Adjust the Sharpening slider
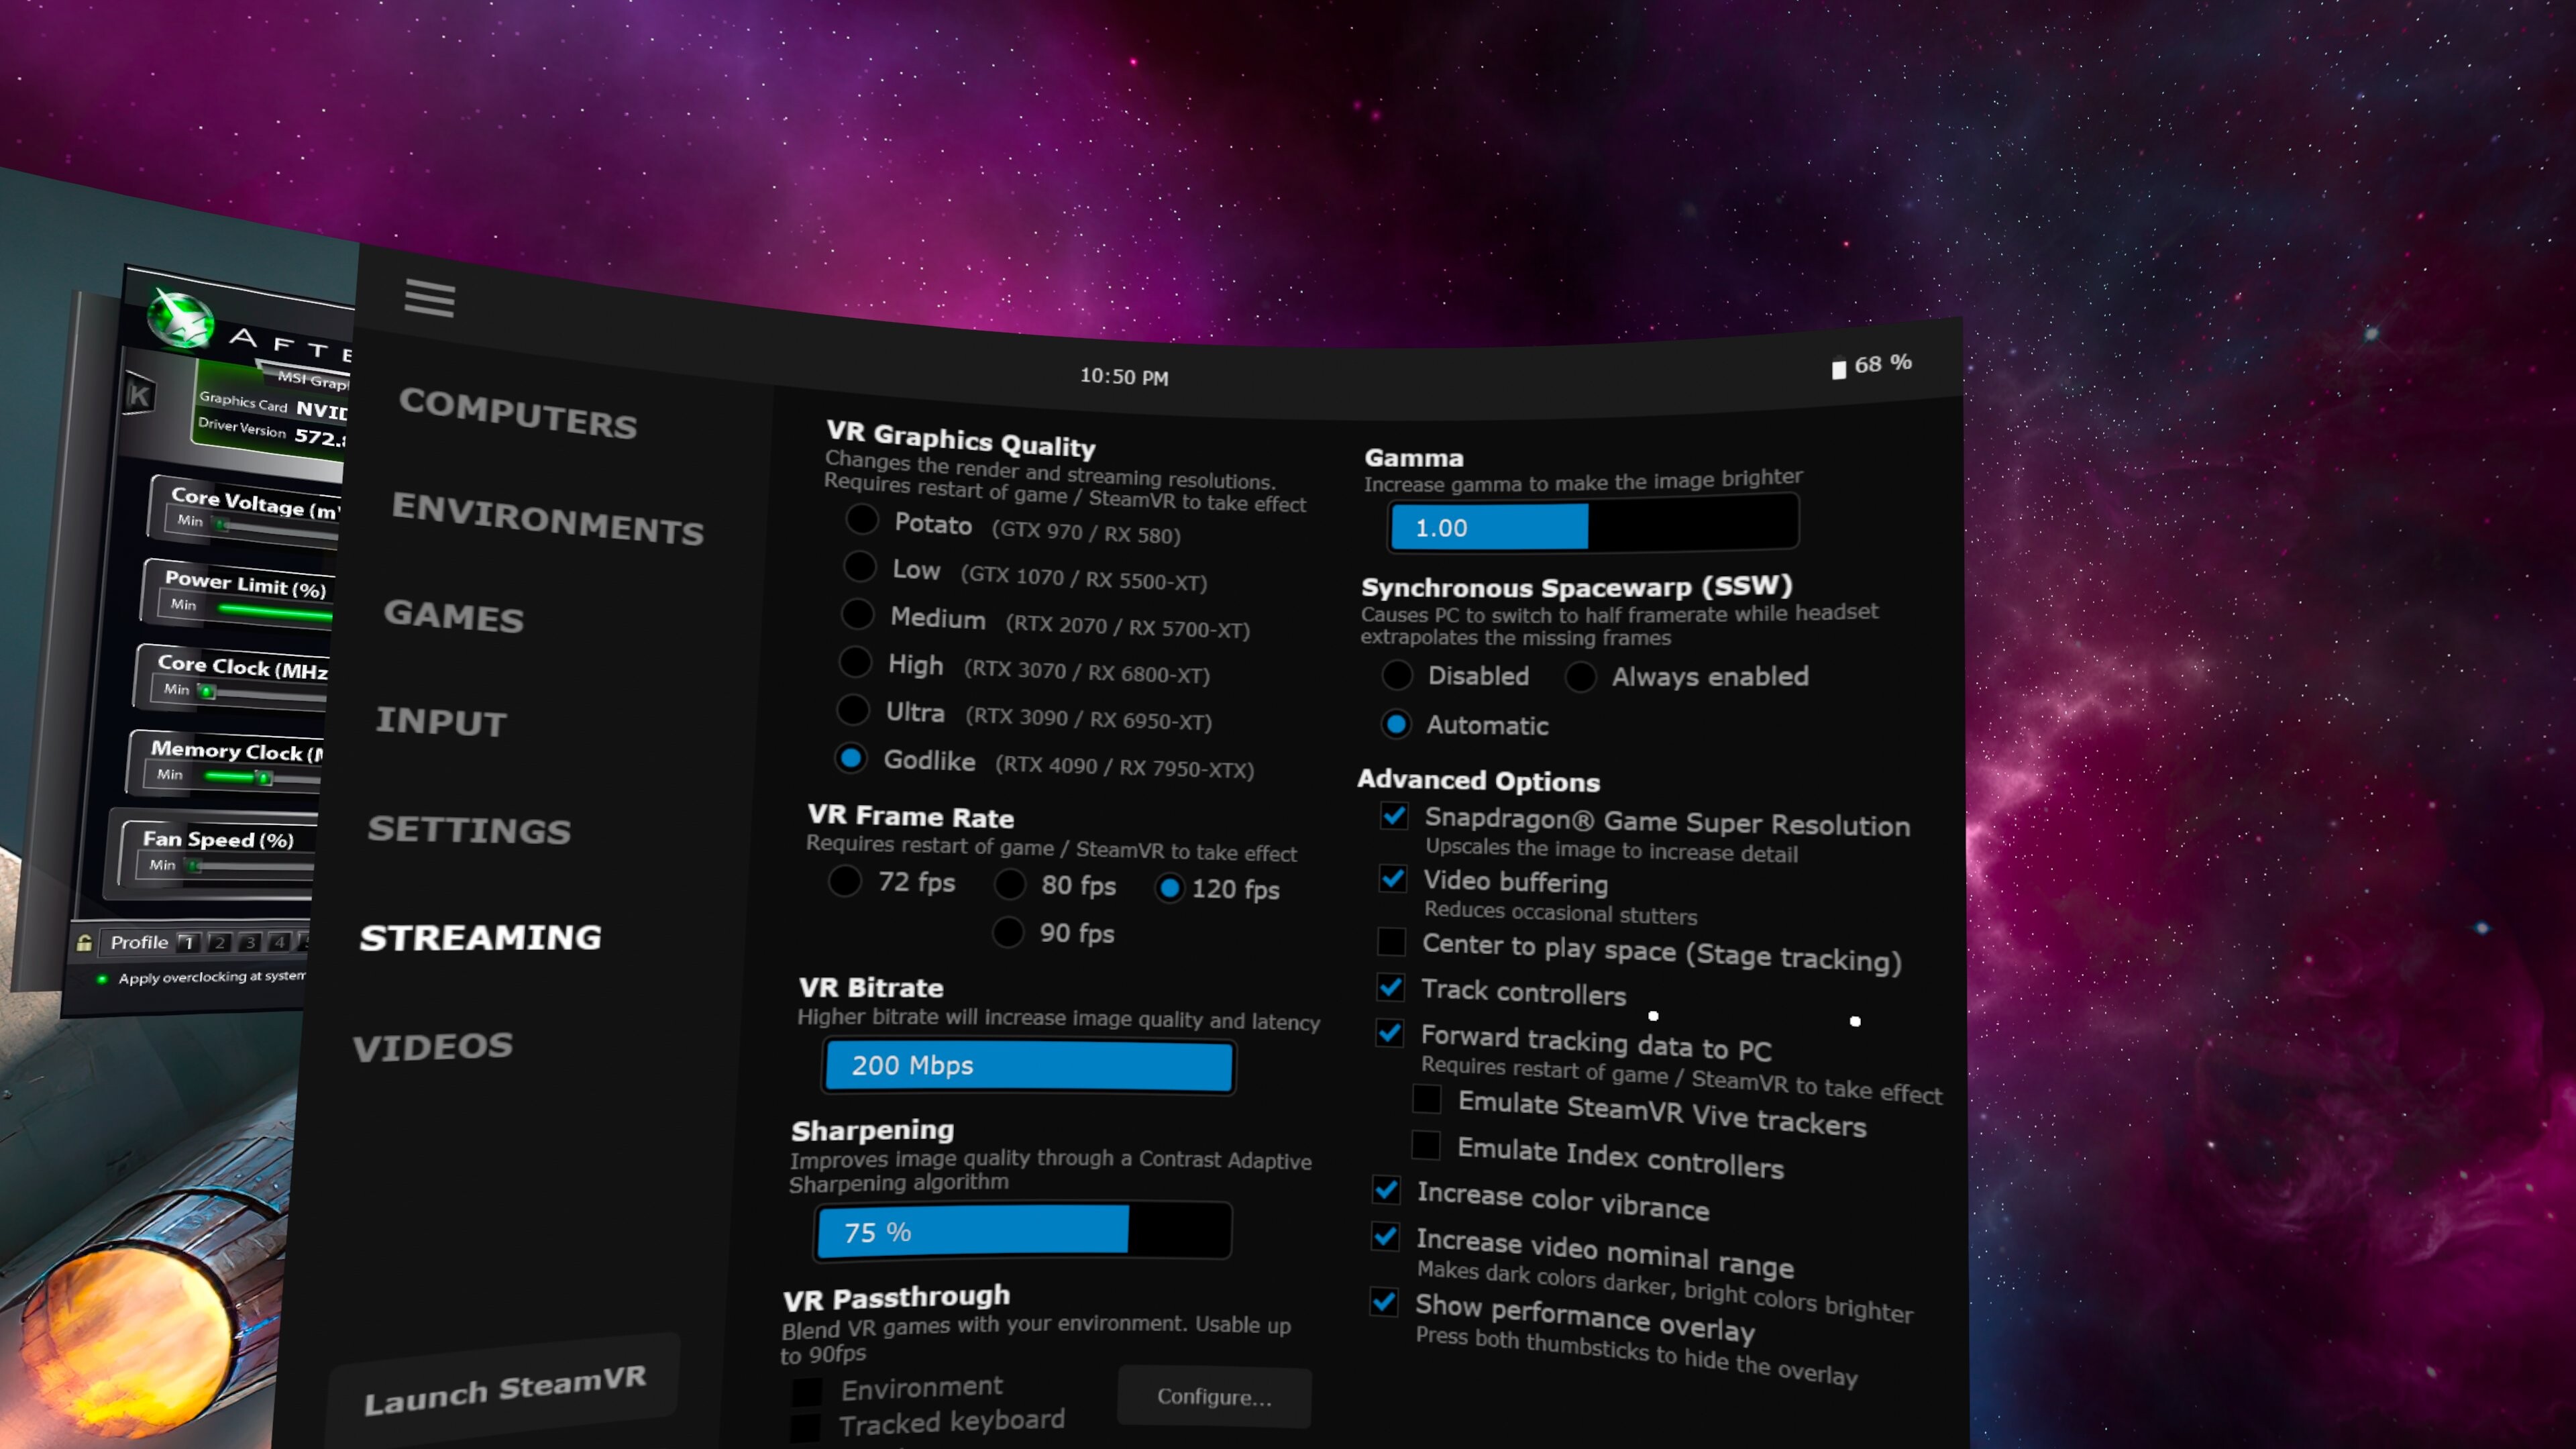The width and height of the screenshot is (2576, 1449). click(1023, 1231)
